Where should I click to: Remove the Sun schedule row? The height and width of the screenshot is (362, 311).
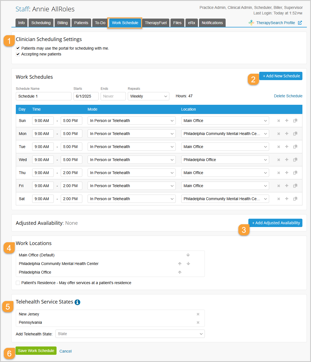tap(279, 121)
